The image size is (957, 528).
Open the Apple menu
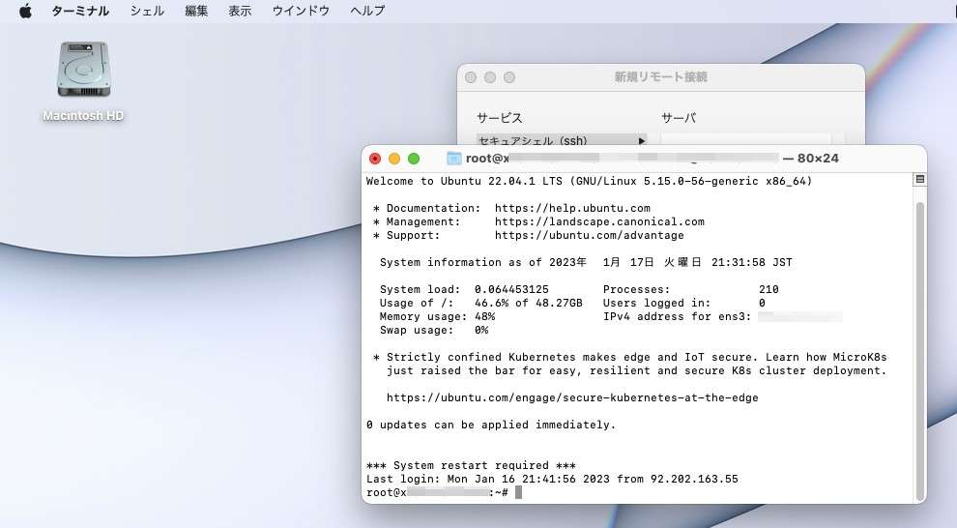tap(25, 11)
